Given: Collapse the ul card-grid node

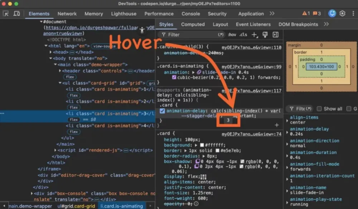Looking at the screenshot, I should pyautogui.click(x=60, y=83).
